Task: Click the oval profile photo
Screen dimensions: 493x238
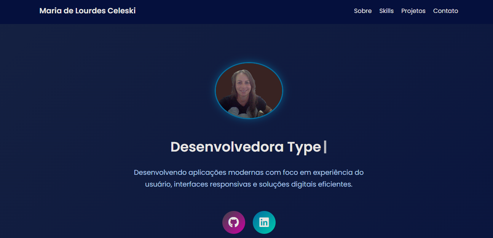Action: 249,91
